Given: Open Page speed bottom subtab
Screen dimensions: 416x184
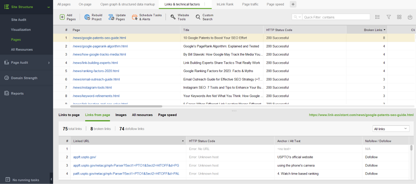Looking at the screenshot, I should (167, 115).
